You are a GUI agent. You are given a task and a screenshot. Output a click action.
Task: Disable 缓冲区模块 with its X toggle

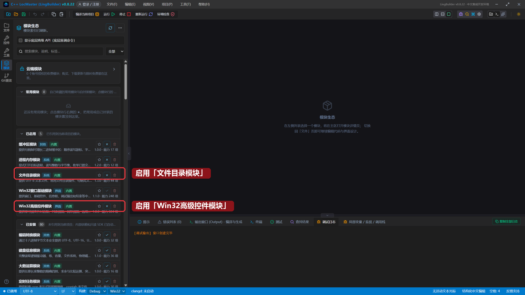click(x=107, y=144)
